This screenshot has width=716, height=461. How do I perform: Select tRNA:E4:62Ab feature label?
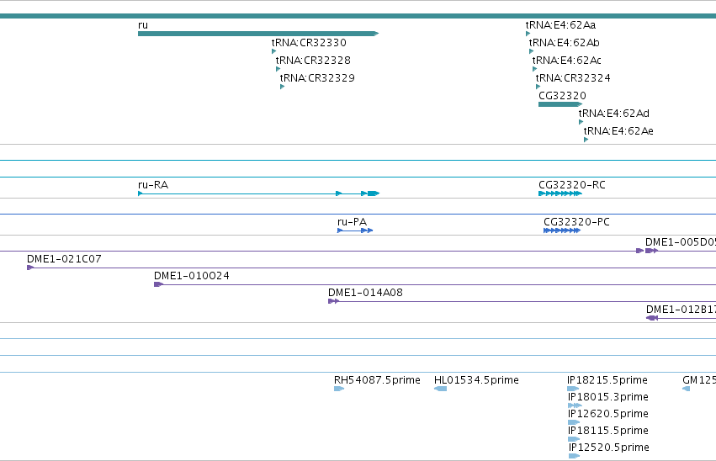click(x=565, y=42)
